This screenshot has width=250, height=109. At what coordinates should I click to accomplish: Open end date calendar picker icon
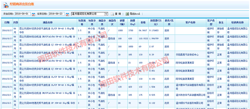pos(67,14)
